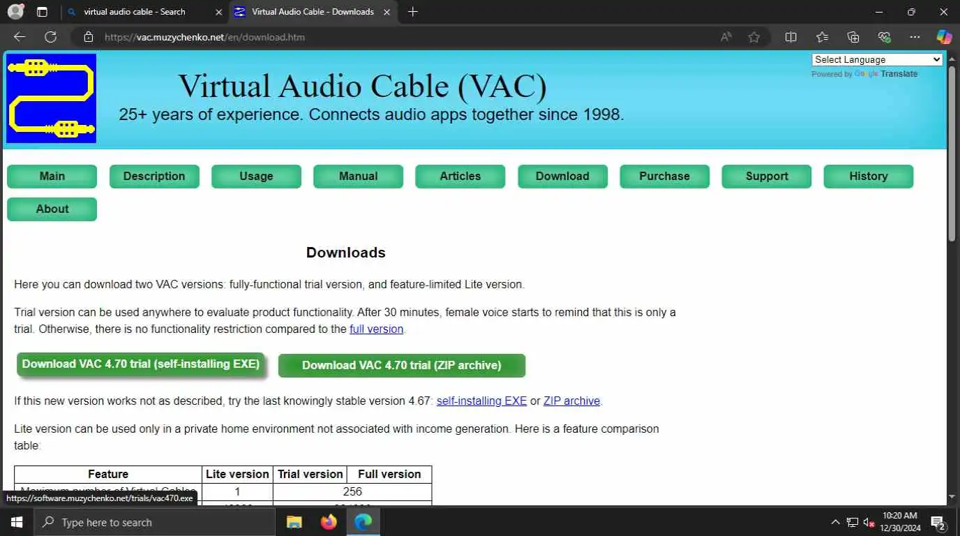View site information lock icon
This screenshot has height=536, width=960.
[x=88, y=37]
